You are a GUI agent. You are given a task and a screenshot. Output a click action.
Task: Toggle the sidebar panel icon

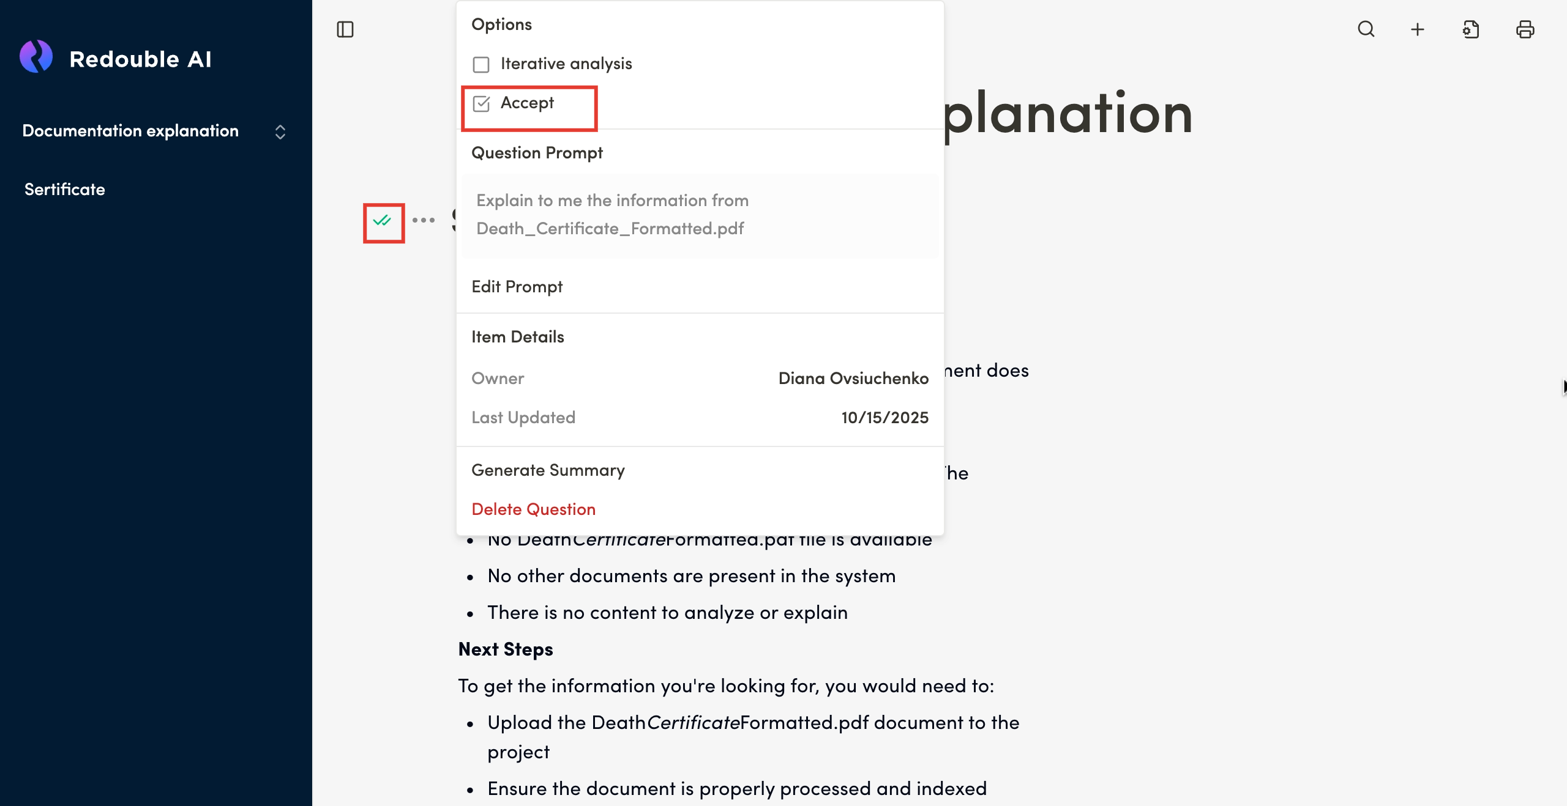point(345,29)
